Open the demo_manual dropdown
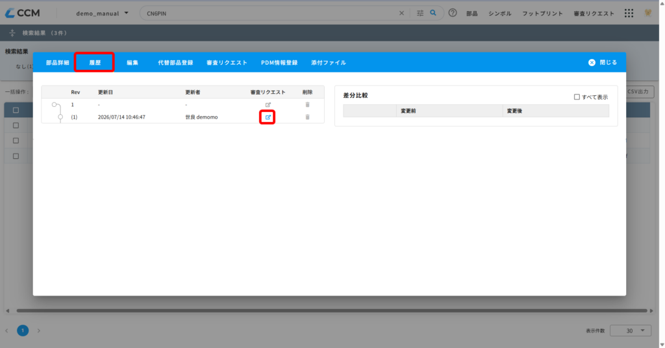The image size is (665, 348). coord(102,13)
